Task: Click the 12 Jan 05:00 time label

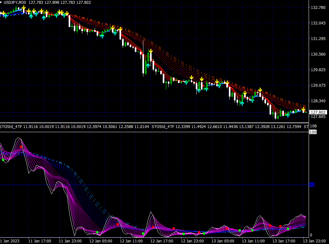Action: pyautogui.click(x=100, y=241)
